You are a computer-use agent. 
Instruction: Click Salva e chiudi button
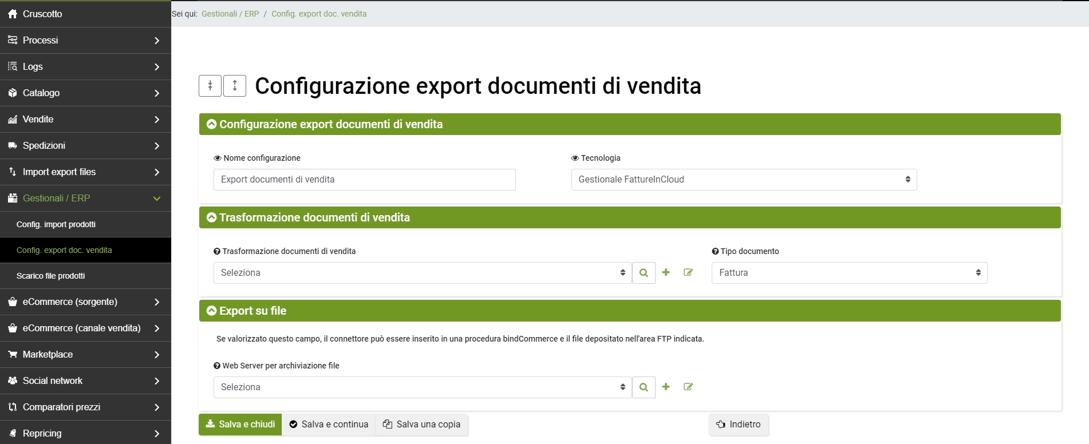(x=240, y=425)
